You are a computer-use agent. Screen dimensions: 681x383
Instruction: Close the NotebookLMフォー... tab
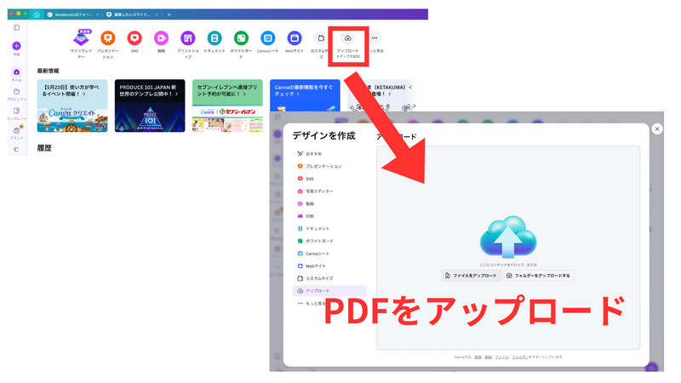97,14
